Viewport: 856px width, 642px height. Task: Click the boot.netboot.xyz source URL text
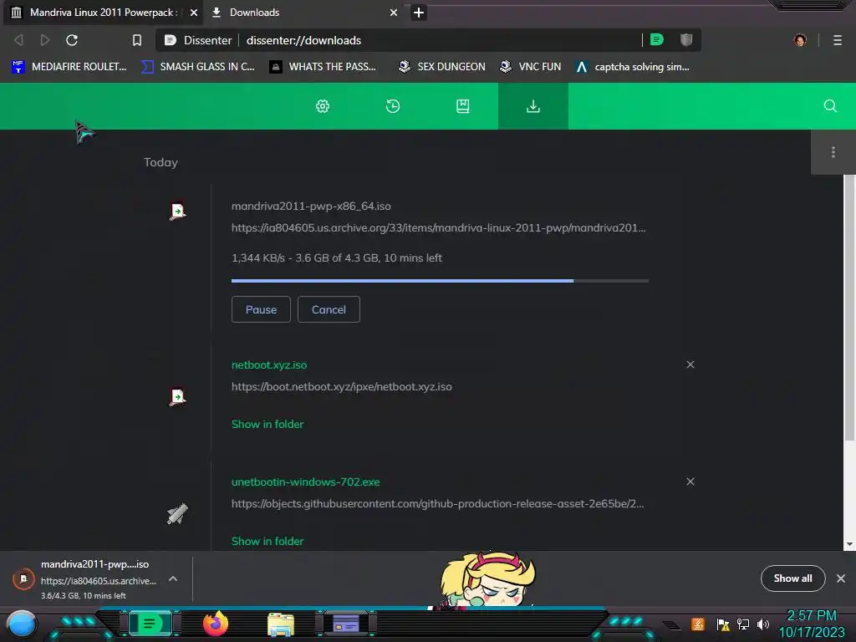[342, 386]
